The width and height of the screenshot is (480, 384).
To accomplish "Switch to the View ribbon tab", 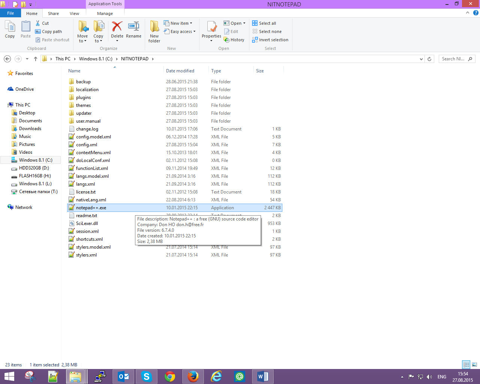I will coord(74,13).
